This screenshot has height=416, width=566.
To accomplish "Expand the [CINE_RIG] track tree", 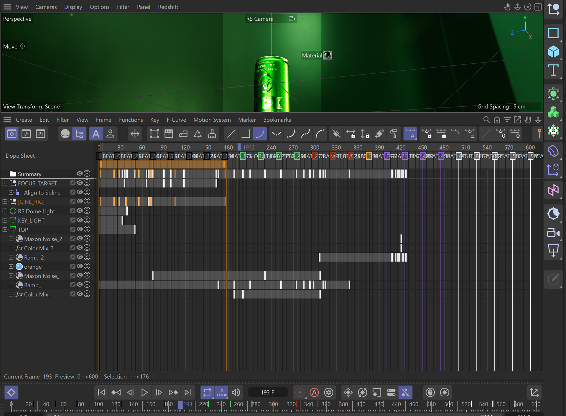I will tap(5, 202).
